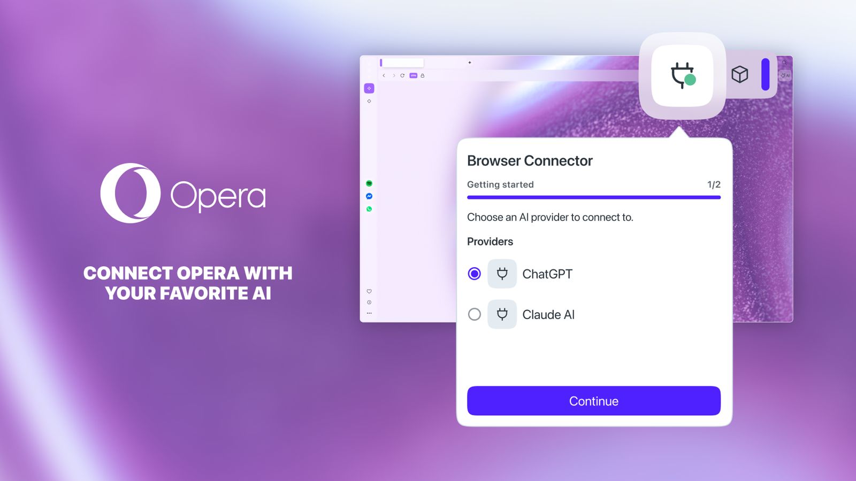Go back using the back arrow
The height and width of the screenshot is (481, 856).
[384, 75]
